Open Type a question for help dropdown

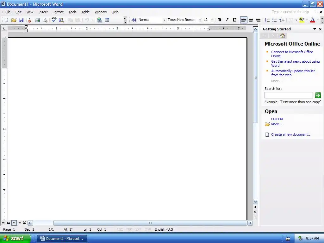[x=316, y=12]
